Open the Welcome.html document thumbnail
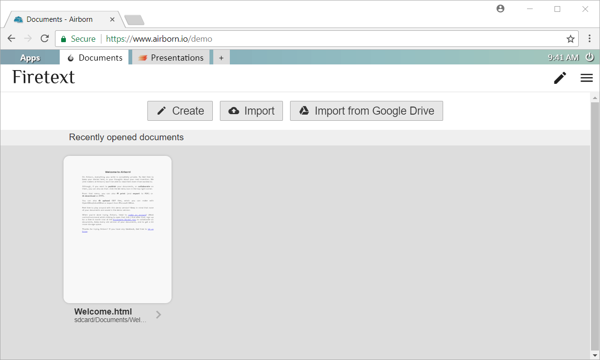The image size is (600, 360). coord(118,229)
